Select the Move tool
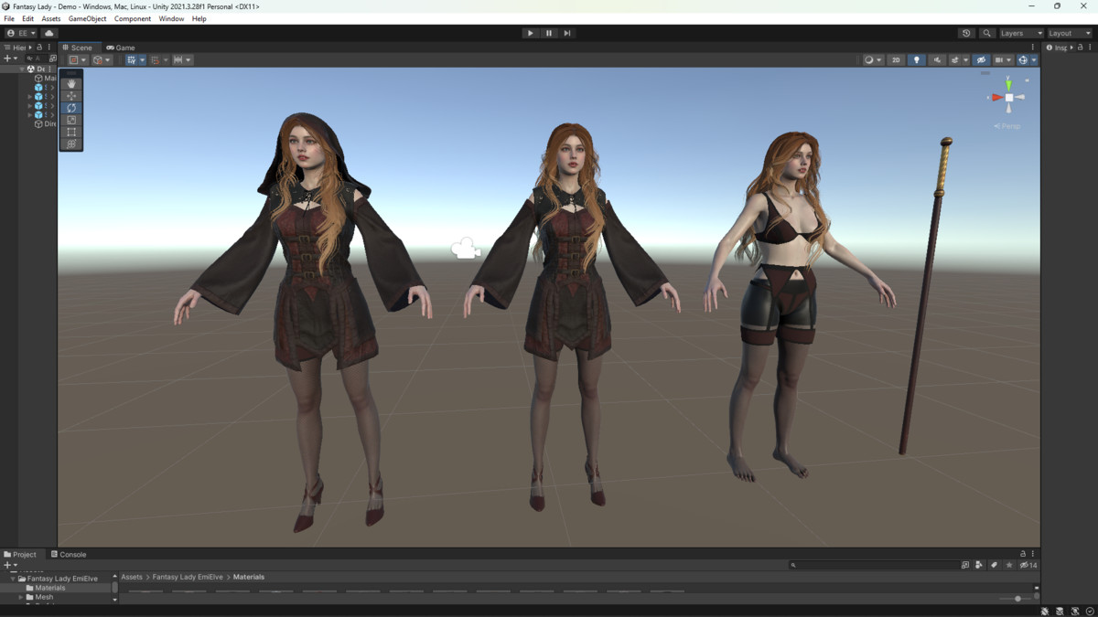The width and height of the screenshot is (1098, 617). click(71, 95)
